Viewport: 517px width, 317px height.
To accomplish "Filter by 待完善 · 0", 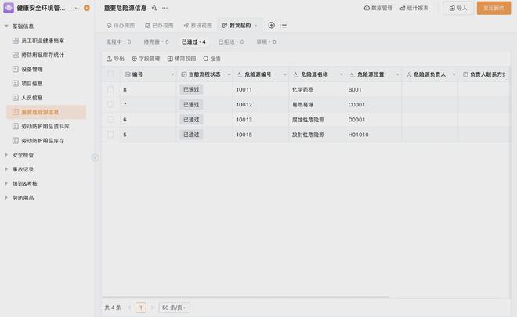I will click(157, 41).
